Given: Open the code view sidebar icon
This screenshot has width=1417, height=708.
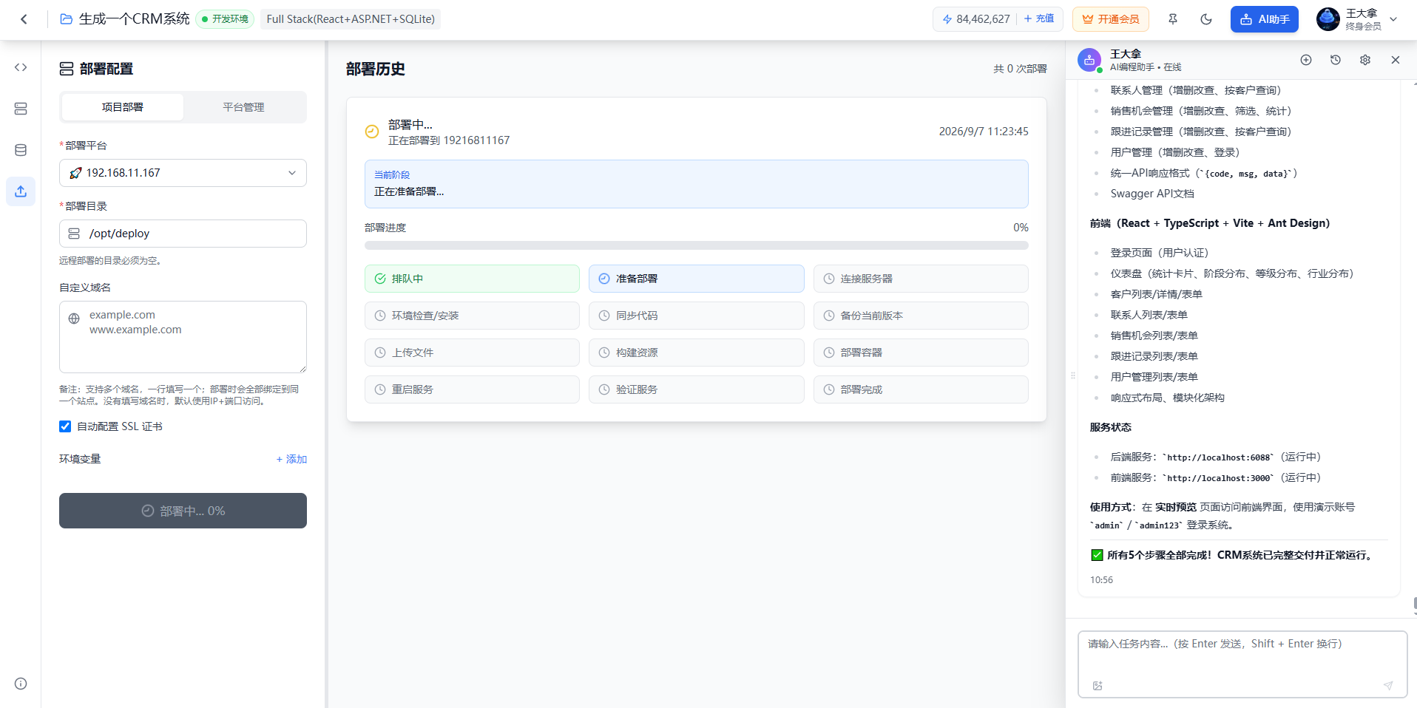Looking at the screenshot, I should [21, 67].
